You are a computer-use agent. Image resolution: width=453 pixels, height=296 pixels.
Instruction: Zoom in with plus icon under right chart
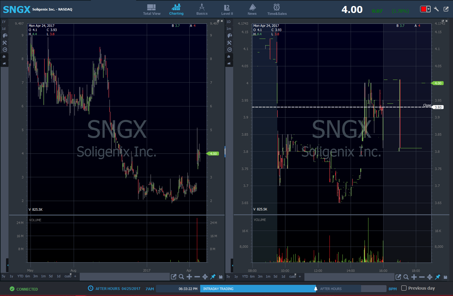tap(414, 277)
